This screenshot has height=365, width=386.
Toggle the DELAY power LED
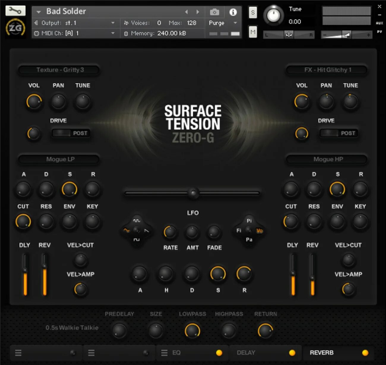(292, 353)
